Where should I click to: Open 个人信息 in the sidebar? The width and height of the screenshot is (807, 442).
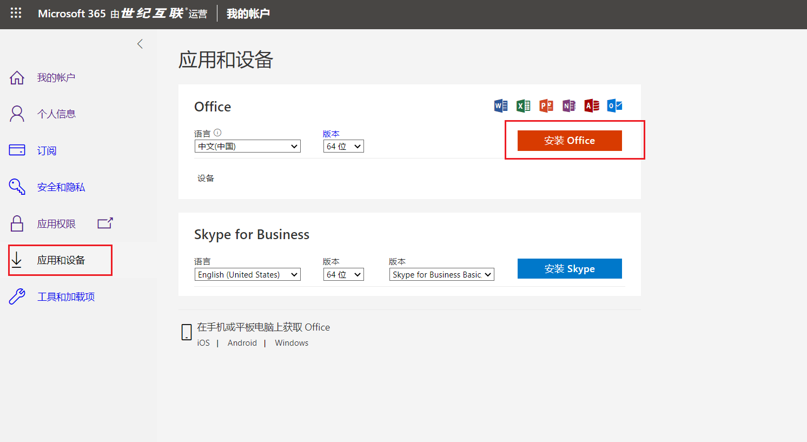[56, 114]
